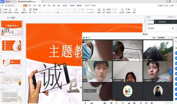Click the Save icon in quick access bar
The width and height of the screenshot is (177, 105).
click(6, 5)
